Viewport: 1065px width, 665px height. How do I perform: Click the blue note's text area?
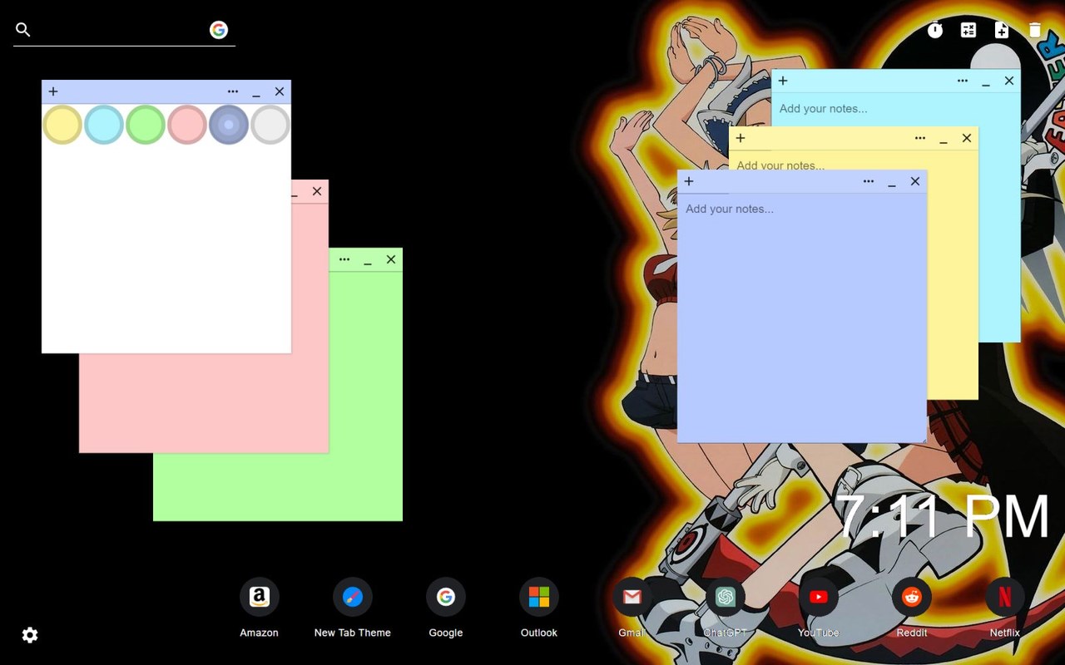coord(802,318)
